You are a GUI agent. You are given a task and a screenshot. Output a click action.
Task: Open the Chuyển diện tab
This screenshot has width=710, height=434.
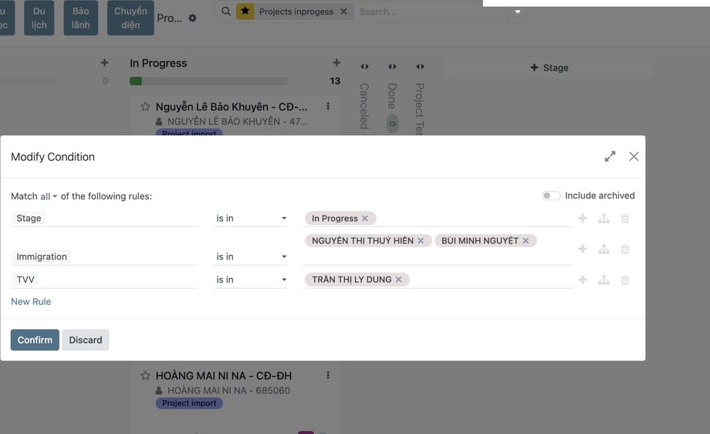click(x=130, y=18)
